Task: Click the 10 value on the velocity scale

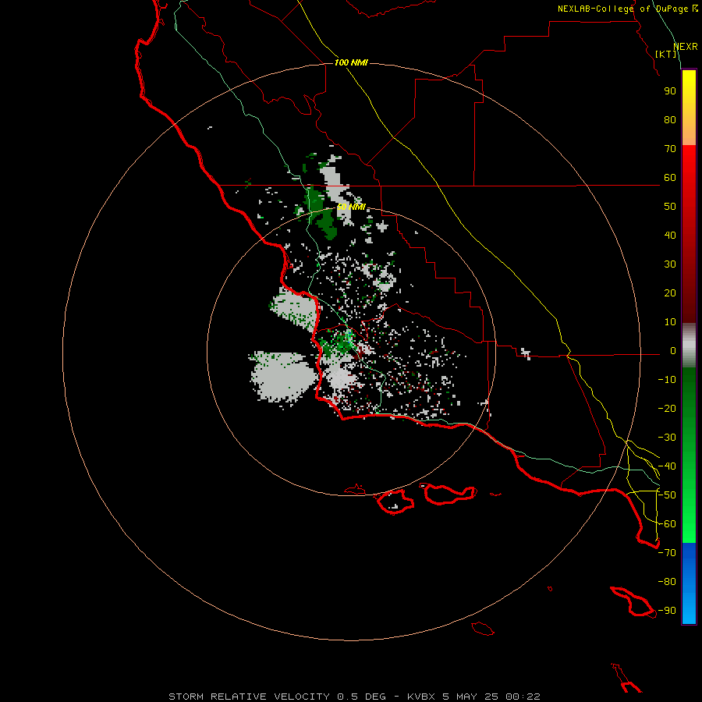Action: point(670,322)
